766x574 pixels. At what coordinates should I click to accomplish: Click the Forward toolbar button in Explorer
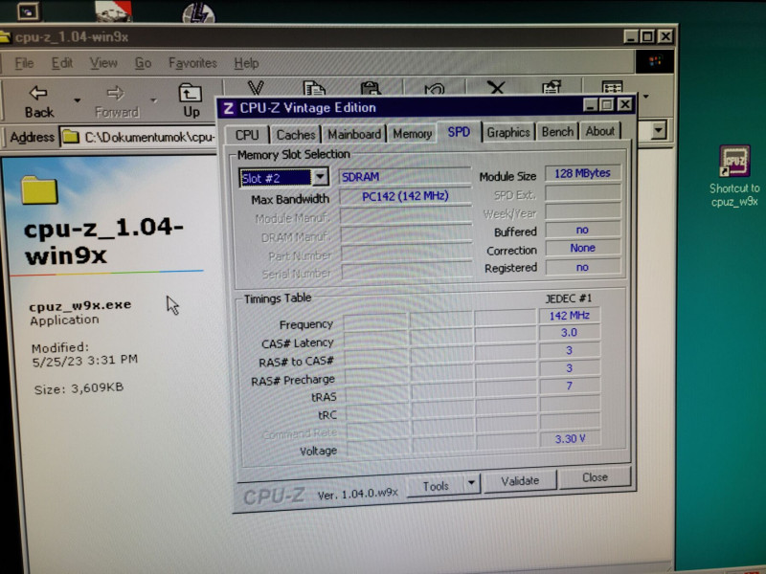pyautogui.click(x=116, y=101)
